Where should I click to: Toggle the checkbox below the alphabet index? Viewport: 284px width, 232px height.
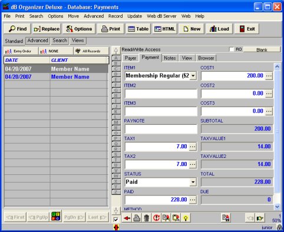(116, 220)
